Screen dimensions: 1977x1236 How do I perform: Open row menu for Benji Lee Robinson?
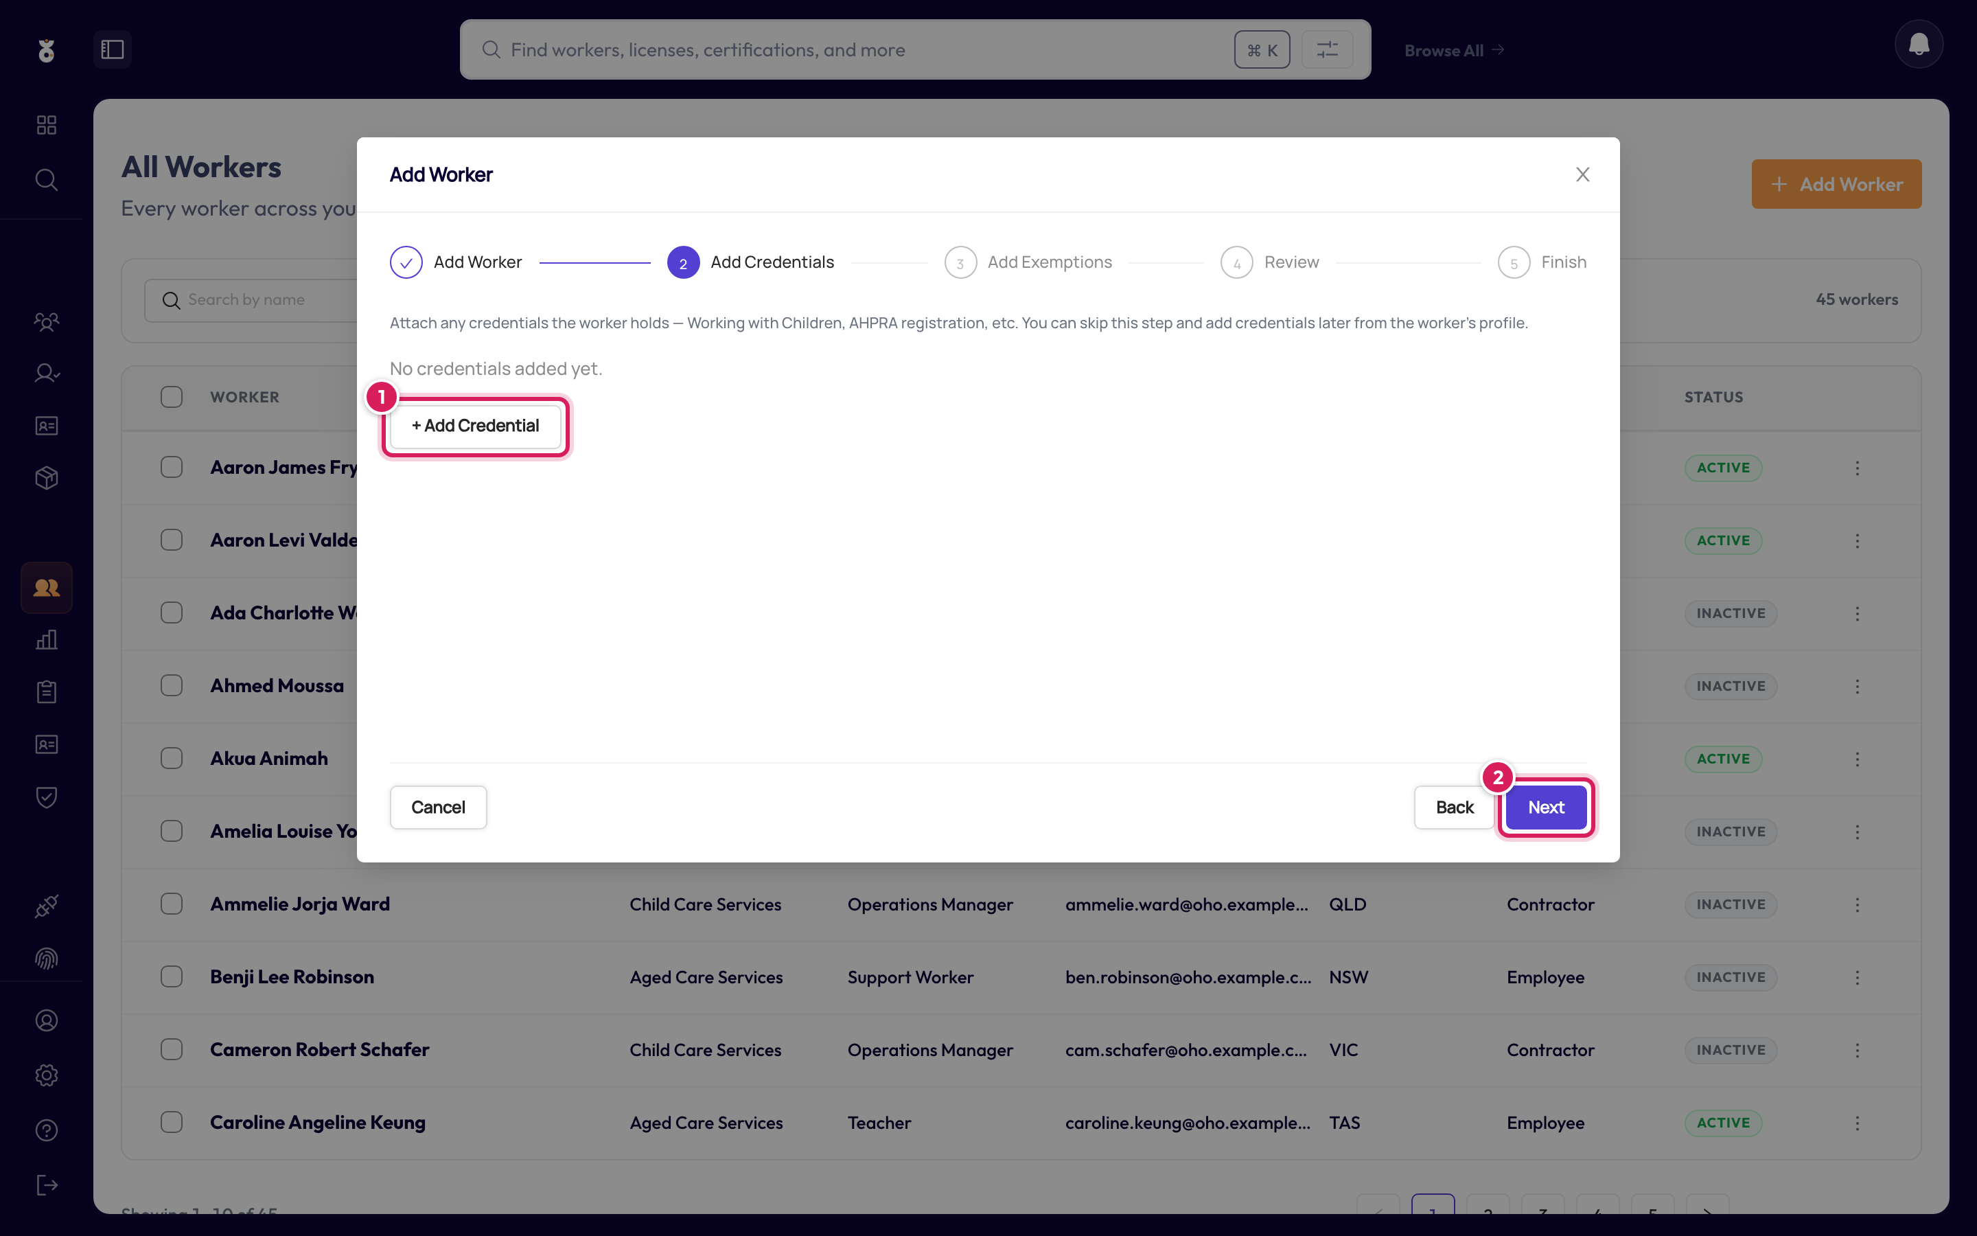(1857, 978)
